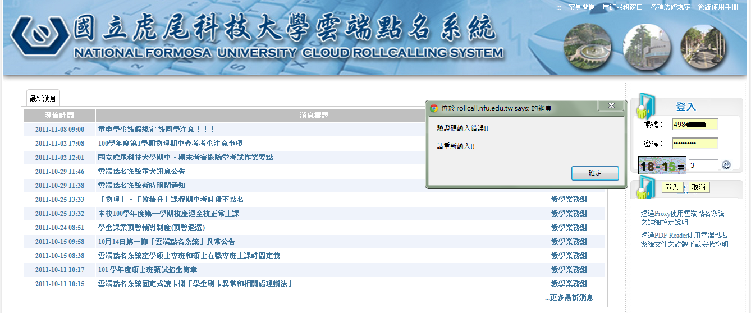Click the 取消 cancel button

698,187
